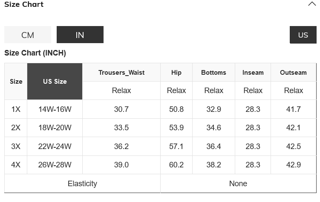Select the US Size column header
This screenshot has height=202, width=320.
pos(55,82)
